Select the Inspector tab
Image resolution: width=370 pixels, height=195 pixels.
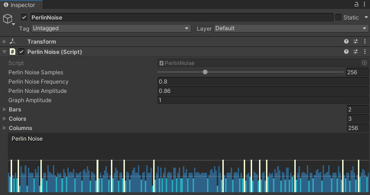click(21, 5)
